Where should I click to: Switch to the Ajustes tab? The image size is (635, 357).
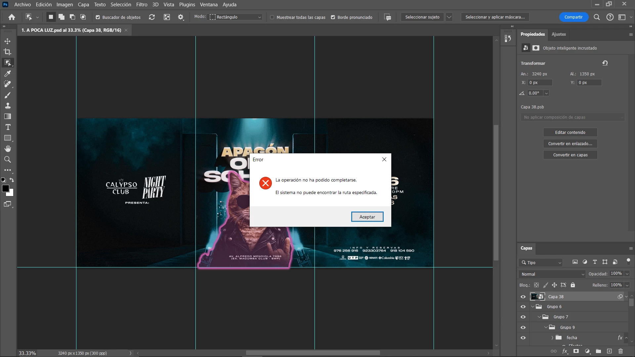(559, 34)
